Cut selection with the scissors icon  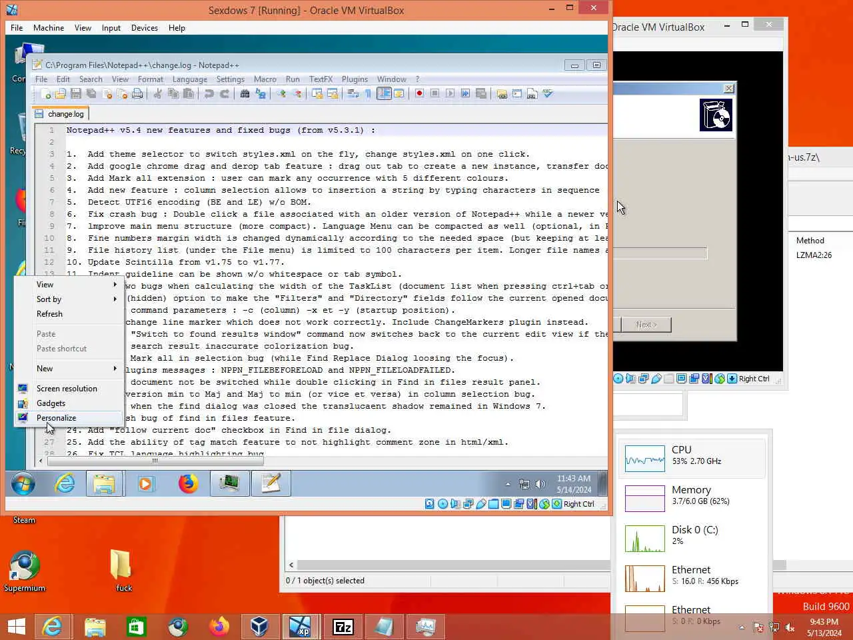(158, 94)
